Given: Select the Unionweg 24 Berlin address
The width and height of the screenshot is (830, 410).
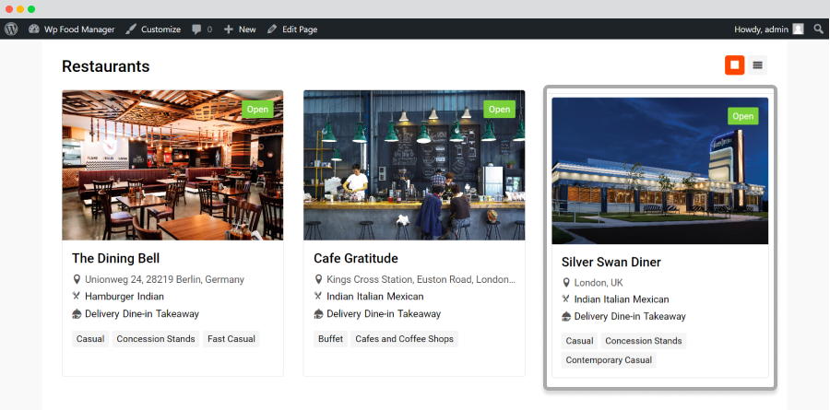Looking at the screenshot, I should (x=165, y=279).
